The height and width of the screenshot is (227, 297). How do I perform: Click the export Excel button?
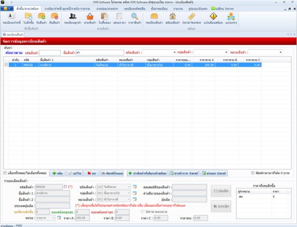214,173
